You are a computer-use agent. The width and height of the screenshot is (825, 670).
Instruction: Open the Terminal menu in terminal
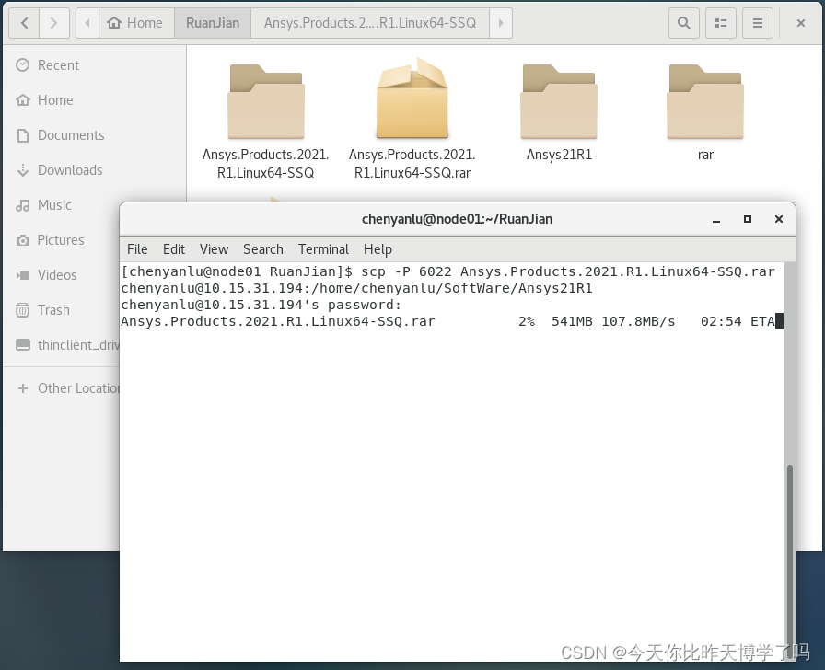coord(323,249)
